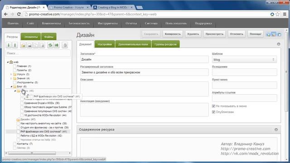Open the Безопасность menu
The width and height of the screenshot is (290, 163).
click(x=79, y=23)
